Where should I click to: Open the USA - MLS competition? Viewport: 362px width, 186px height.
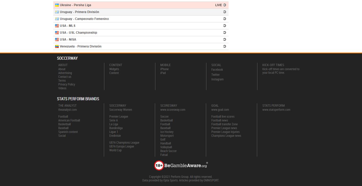(x=141, y=26)
